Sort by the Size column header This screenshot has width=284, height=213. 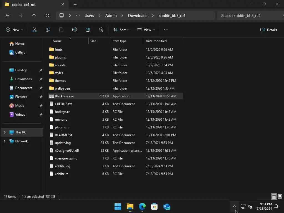(93, 41)
